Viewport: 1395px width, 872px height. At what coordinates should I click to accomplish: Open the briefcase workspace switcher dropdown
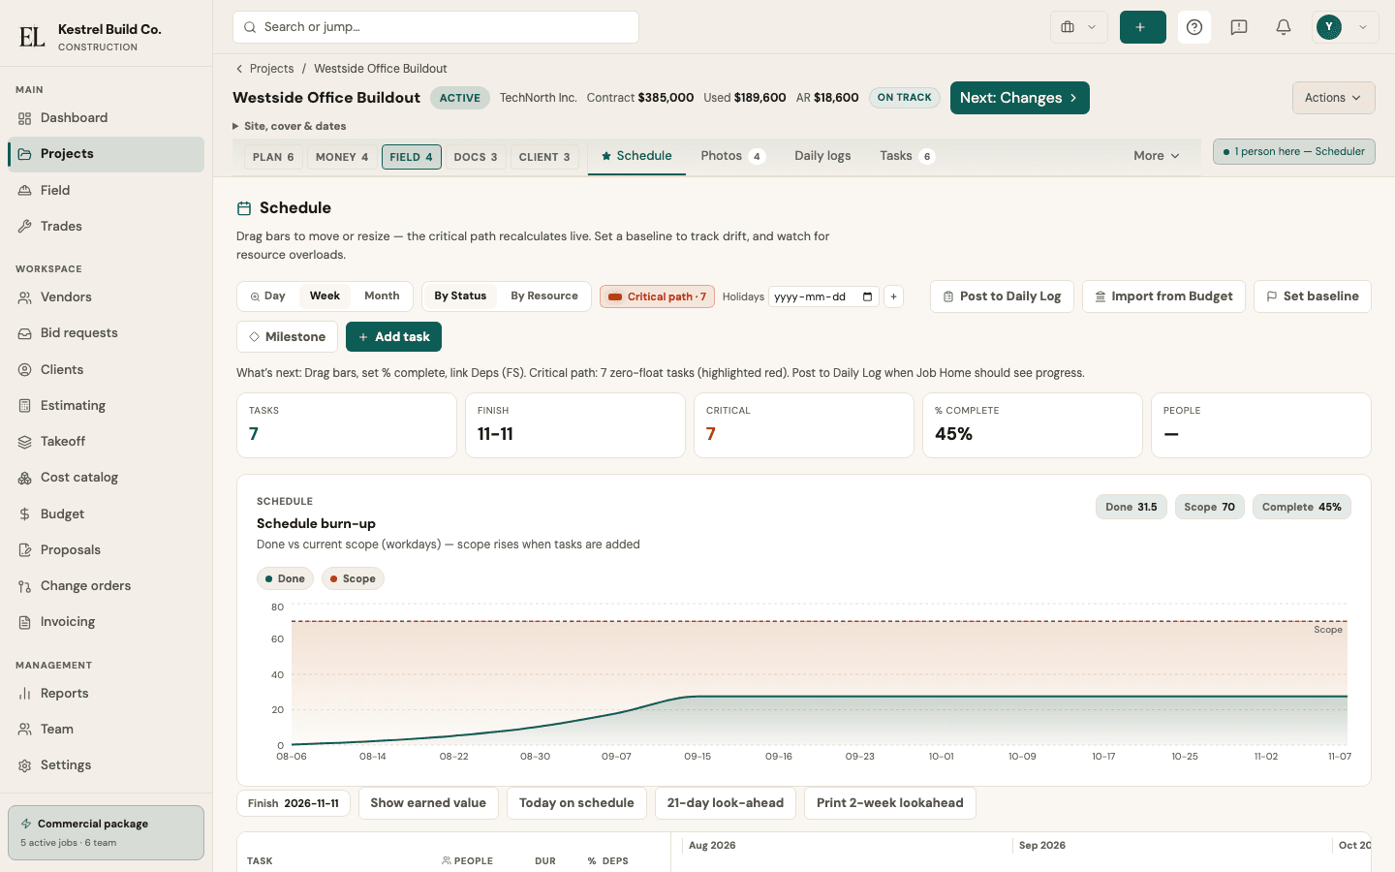[1078, 27]
